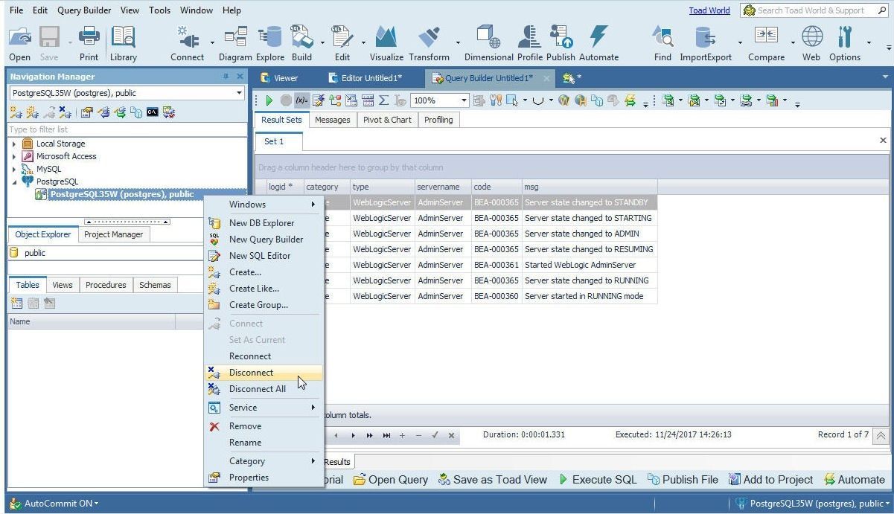
Task: Open the Library tool
Action: (123, 43)
